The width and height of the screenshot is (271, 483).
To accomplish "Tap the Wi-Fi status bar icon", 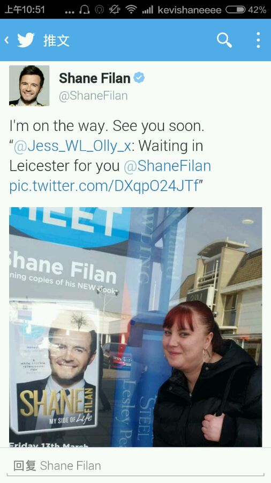I will pos(131,10).
